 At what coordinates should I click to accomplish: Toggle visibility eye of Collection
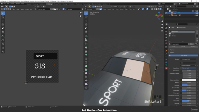coord(195,11)
